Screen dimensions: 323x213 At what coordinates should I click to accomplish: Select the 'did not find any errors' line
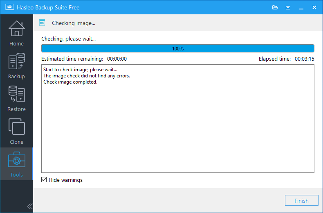(87, 76)
